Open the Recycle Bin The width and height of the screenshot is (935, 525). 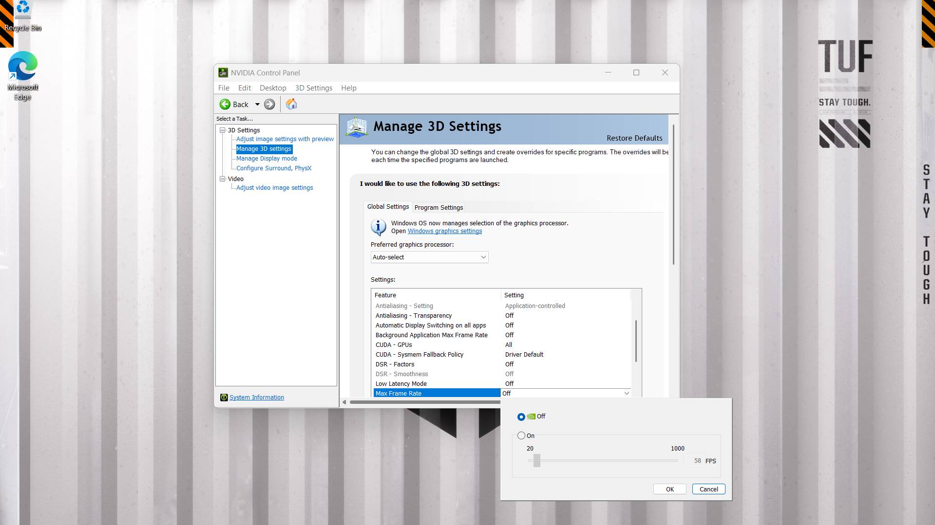(22, 10)
